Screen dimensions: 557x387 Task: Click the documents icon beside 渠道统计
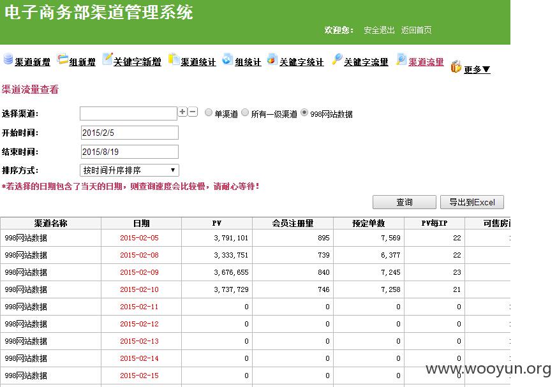[174, 59]
